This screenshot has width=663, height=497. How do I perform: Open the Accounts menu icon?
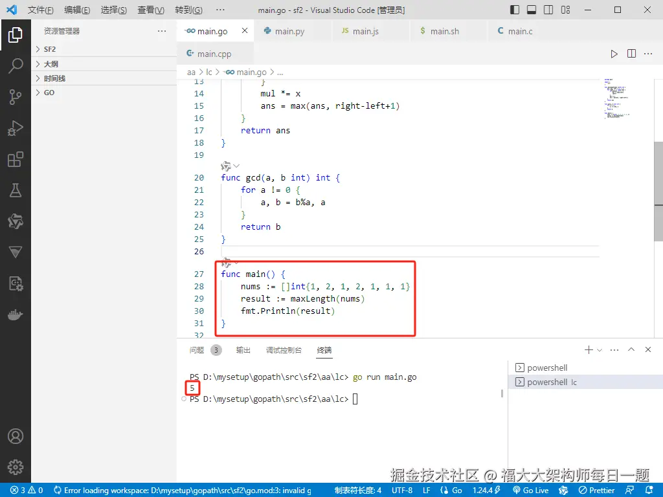(x=16, y=436)
